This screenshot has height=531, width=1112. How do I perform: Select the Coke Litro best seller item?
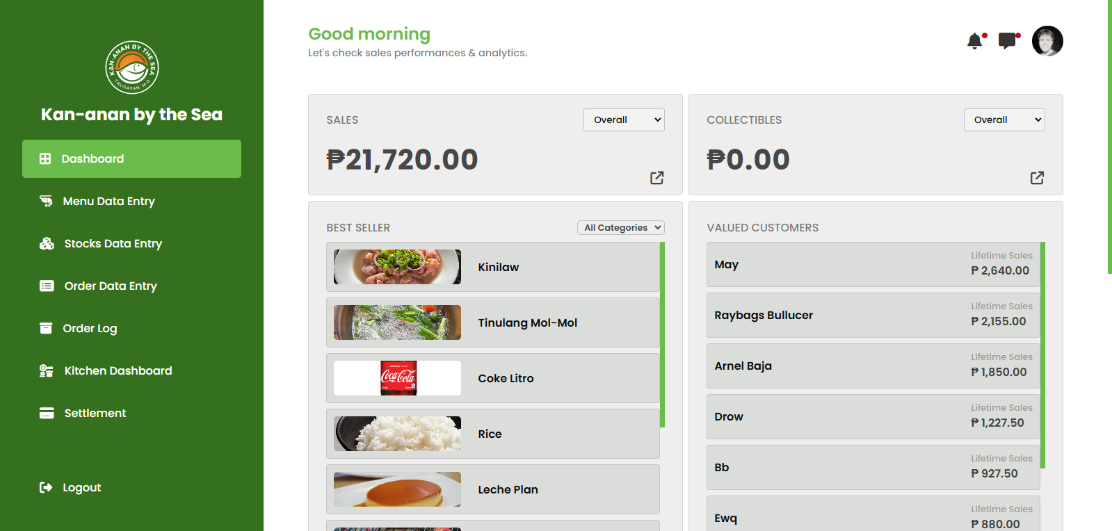point(506,378)
